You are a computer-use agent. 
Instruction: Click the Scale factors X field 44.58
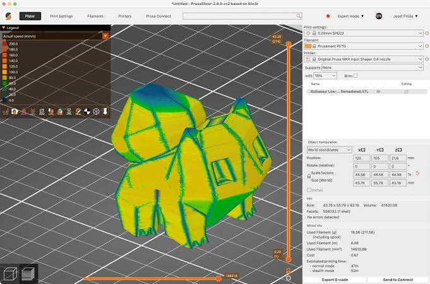pyautogui.click(x=361, y=175)
